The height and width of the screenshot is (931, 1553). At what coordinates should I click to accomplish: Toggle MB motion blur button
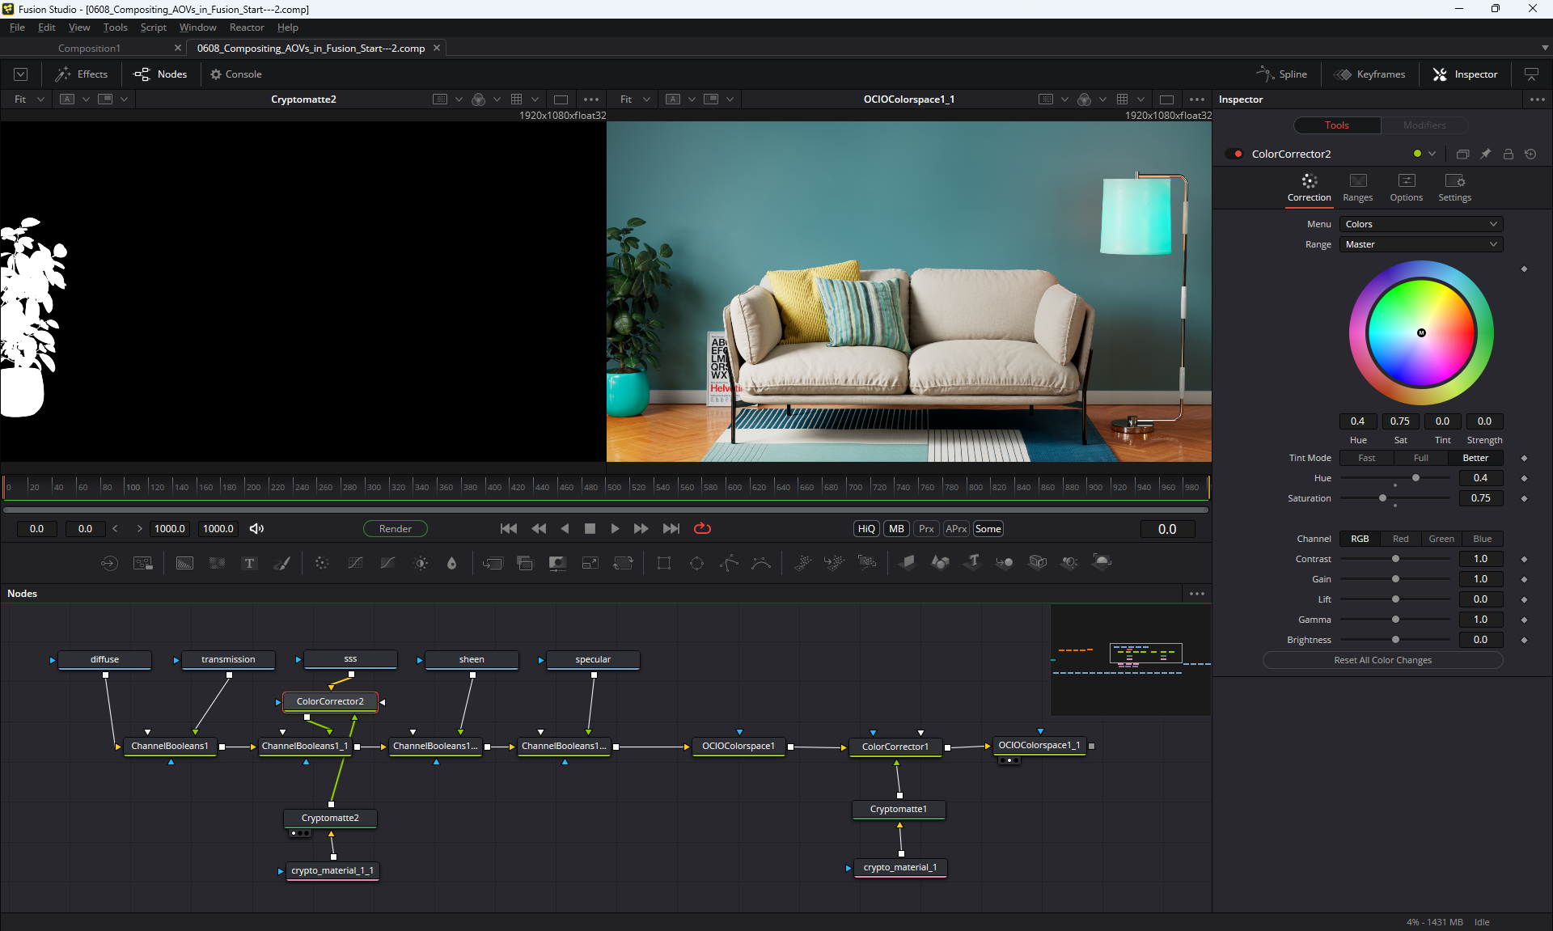(896, 528)
